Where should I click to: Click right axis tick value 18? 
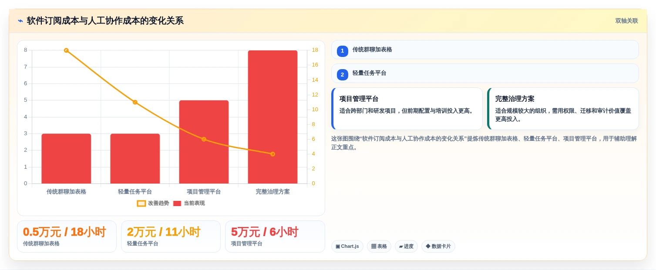pos(315,50)
